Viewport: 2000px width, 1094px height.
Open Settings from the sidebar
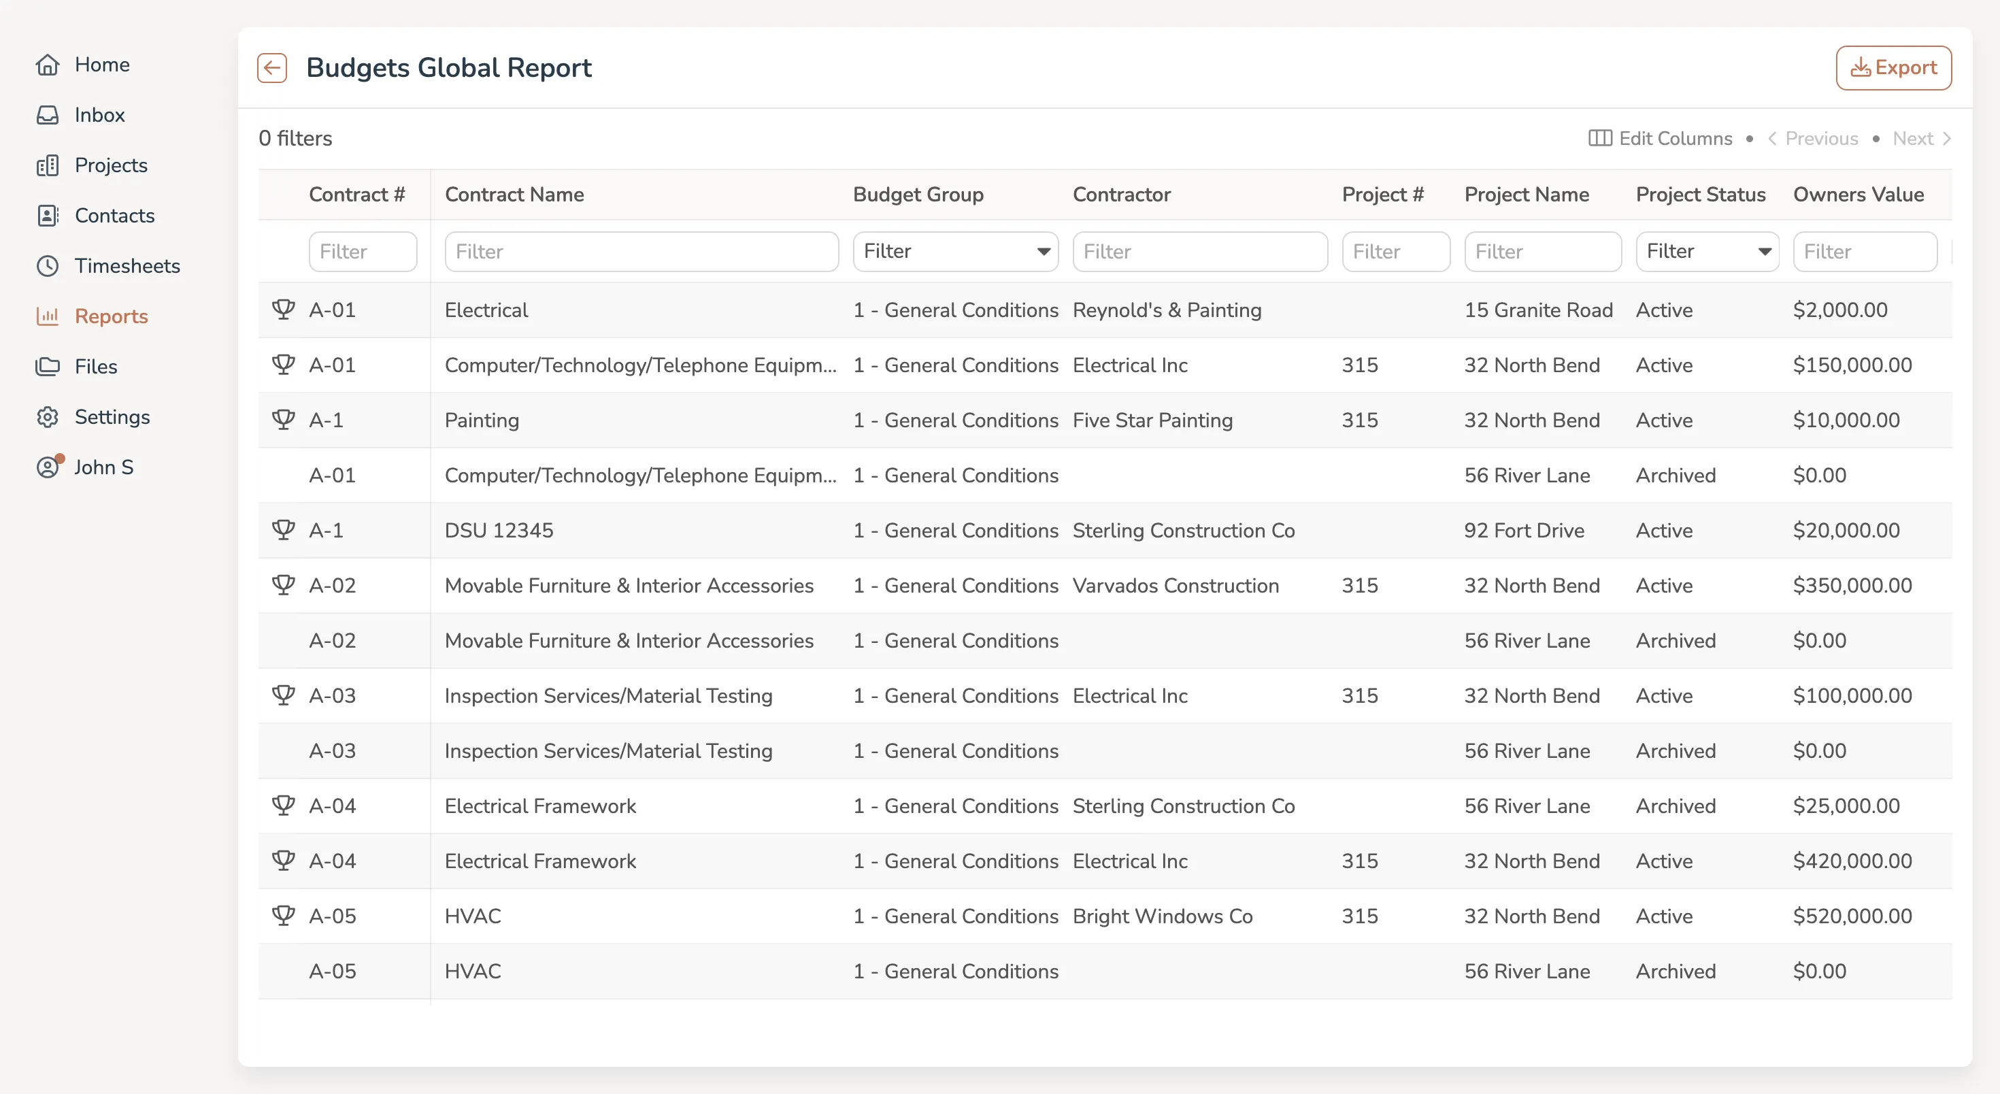pyautogui.click(x=48, y=416)
